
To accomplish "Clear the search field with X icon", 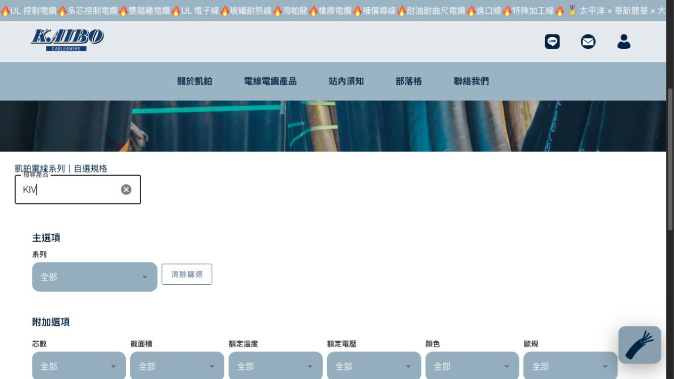I will tap(126, 190).
